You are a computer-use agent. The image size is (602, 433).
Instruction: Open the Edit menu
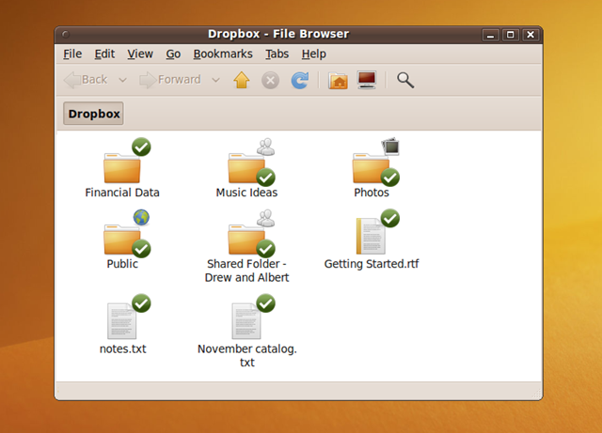click(104, 54)
